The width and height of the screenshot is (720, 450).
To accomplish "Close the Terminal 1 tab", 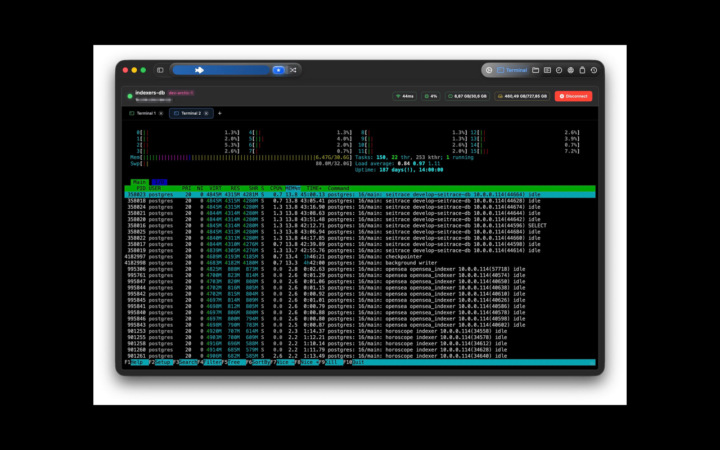I will coord(161,113).
